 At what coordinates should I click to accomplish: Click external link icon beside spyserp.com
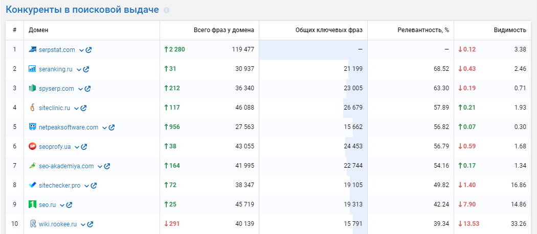pos(87,89)
